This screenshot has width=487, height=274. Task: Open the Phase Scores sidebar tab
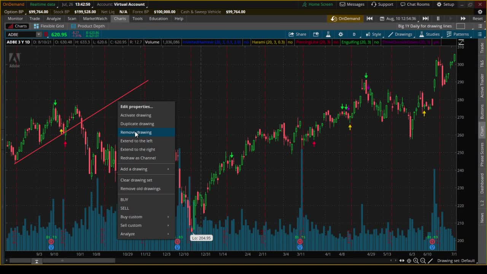coord(482,155)
